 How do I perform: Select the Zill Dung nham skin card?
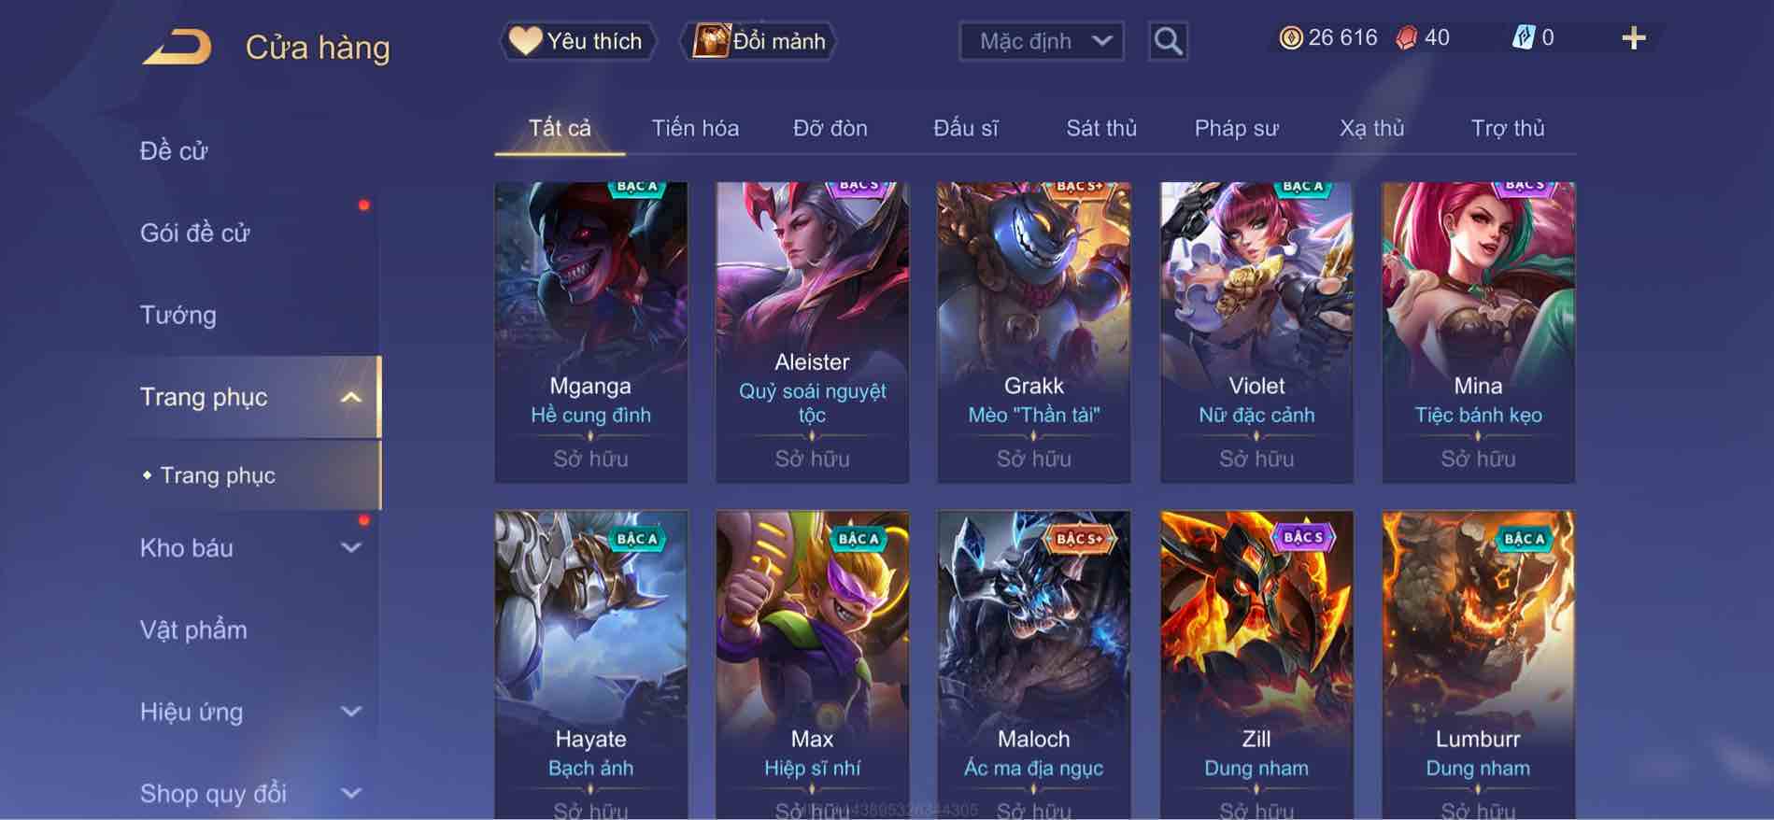(x=1256, y=665)
